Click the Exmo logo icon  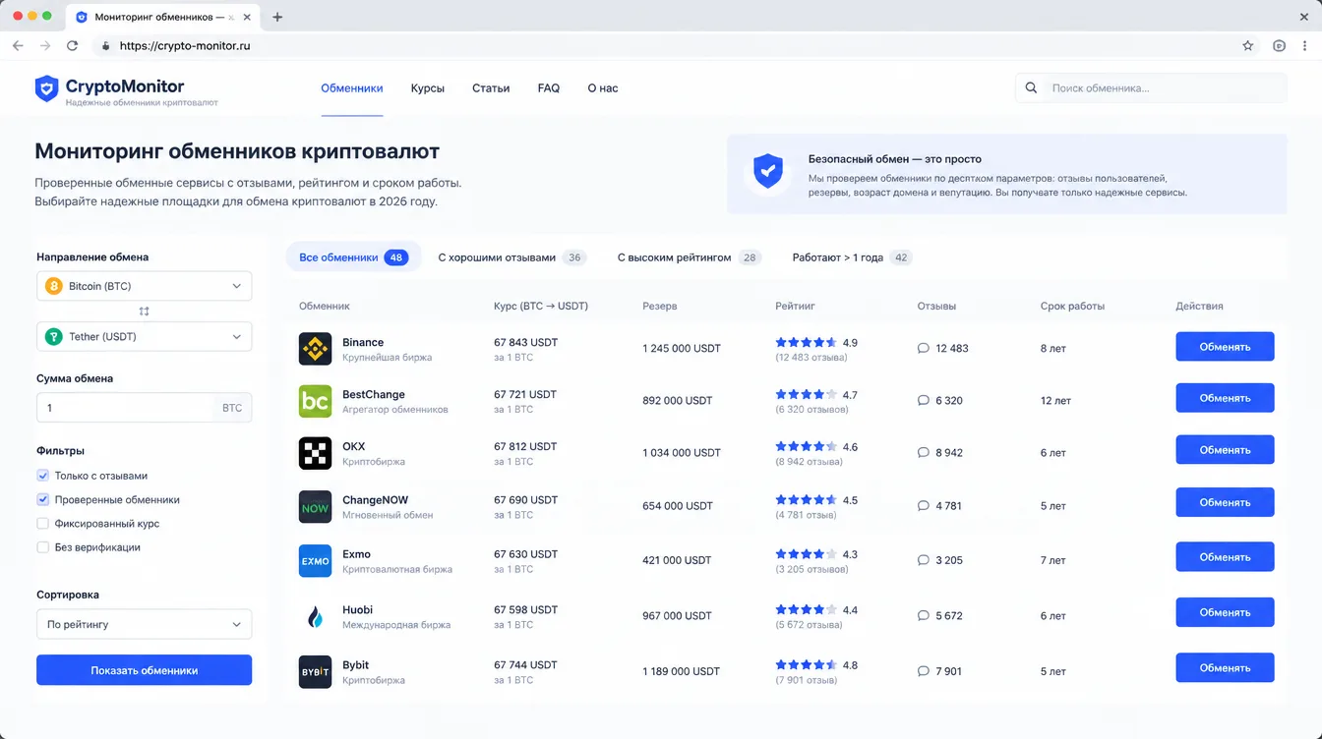click(x=315, y=561)
